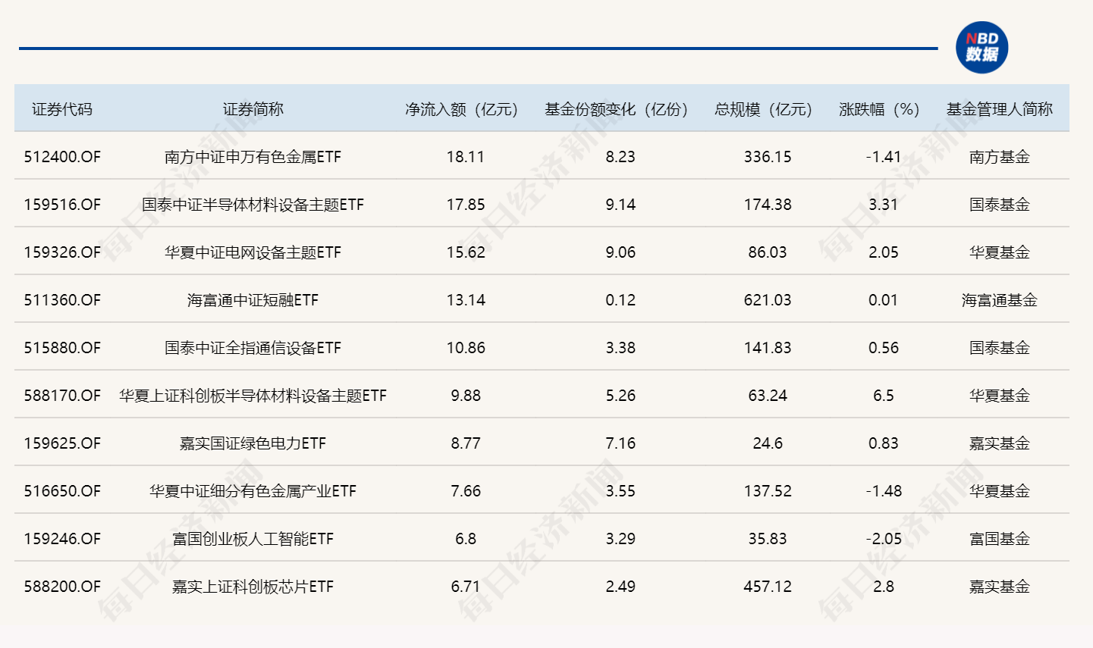Click 富国基金 manager name
1093x648 pixels.
1002,539
